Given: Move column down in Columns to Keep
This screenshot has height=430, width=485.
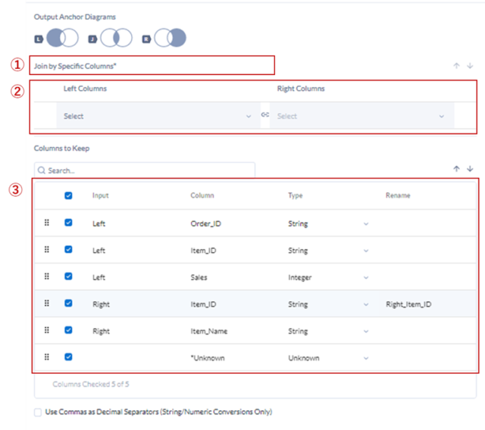Looking at the screenshot, I should click(470, 169).
